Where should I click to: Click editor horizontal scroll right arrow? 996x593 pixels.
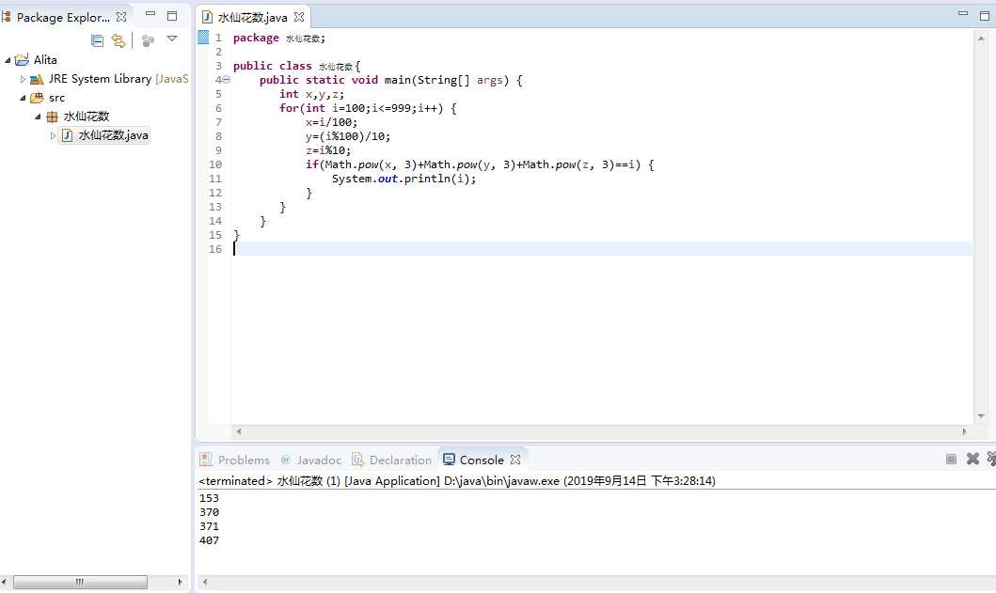(x=964, y=431)
